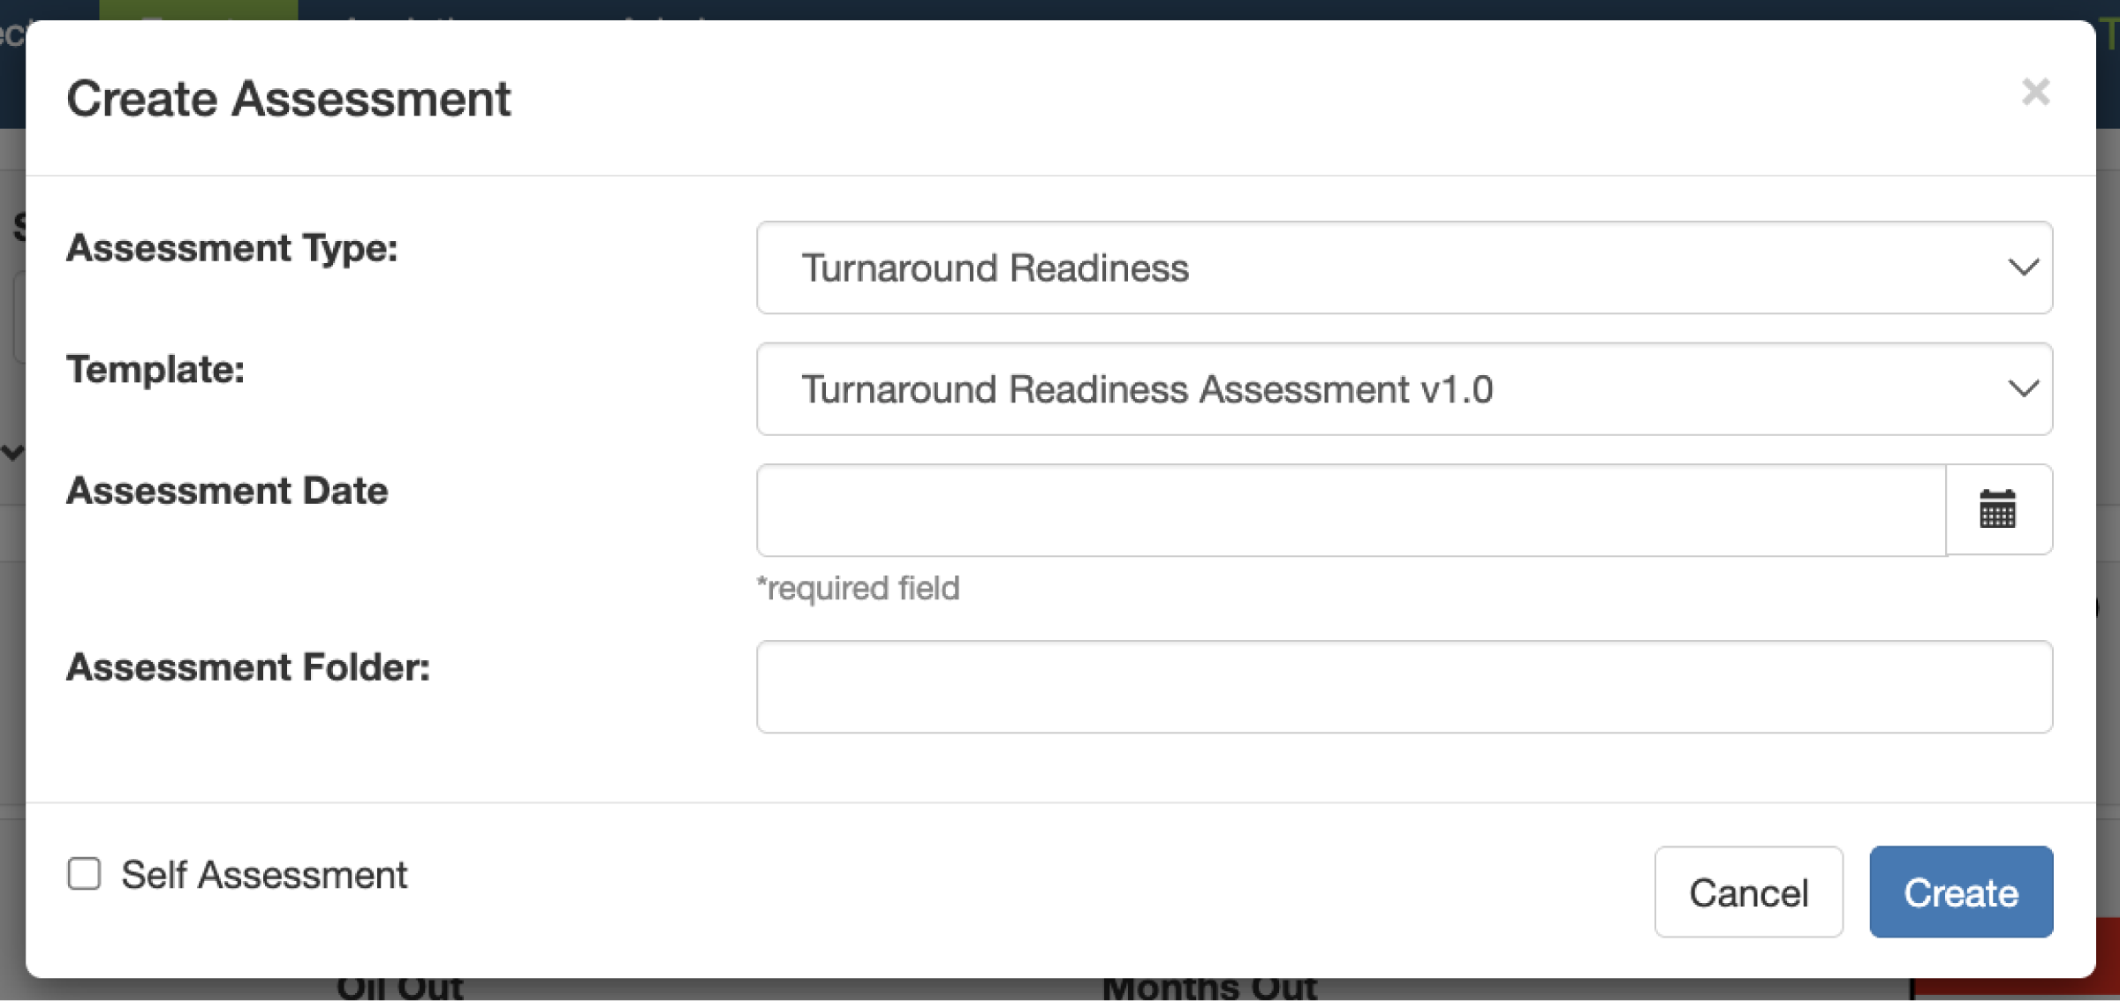Open the Template dropdown

tap(1404, 388)
